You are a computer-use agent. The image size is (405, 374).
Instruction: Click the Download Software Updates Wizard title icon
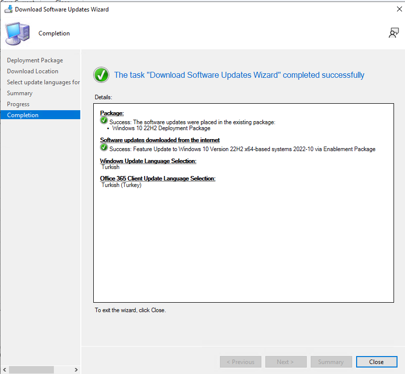pos(8,9)
